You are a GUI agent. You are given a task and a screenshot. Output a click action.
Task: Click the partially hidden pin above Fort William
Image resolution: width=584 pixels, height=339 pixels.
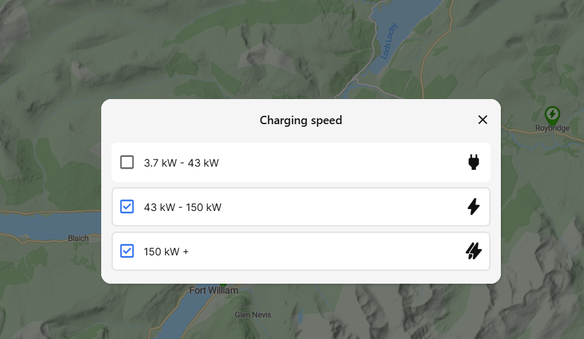click(x=223, y=285)
